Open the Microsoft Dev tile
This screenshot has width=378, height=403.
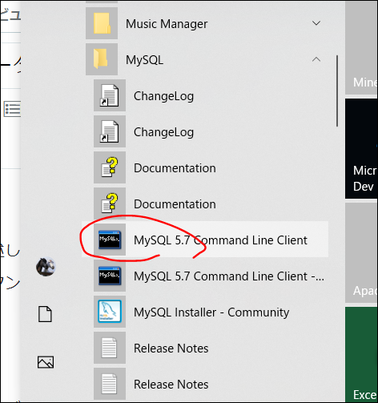pos(361,148)
